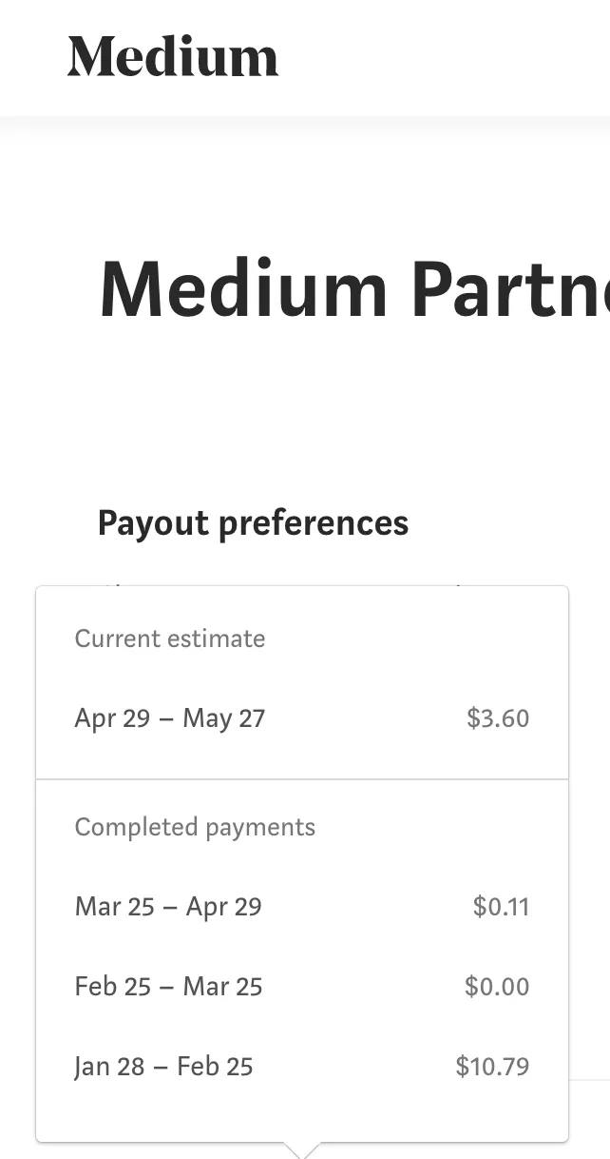Screen dimensions: 610x1159
Task: Click the Completed payments section label
Action: (195, 827)
